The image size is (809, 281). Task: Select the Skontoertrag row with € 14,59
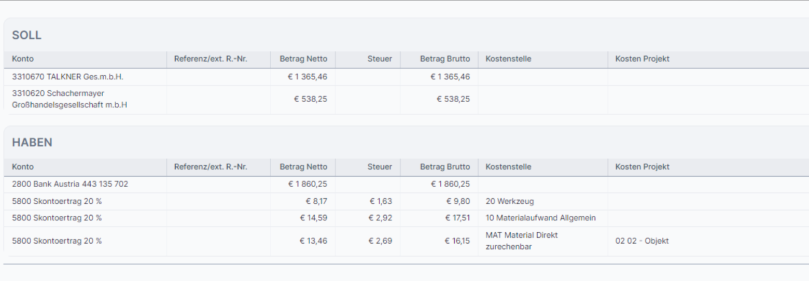click(x=57, y=218)
